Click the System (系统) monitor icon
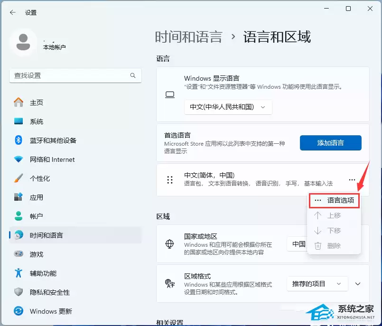The height and width of the screenshot is (326, 382). click(x=19, y=121)
